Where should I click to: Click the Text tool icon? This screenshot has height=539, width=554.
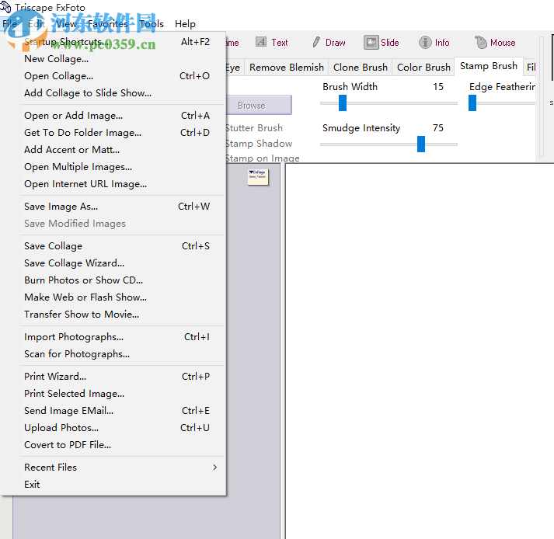tap(261, 42)
